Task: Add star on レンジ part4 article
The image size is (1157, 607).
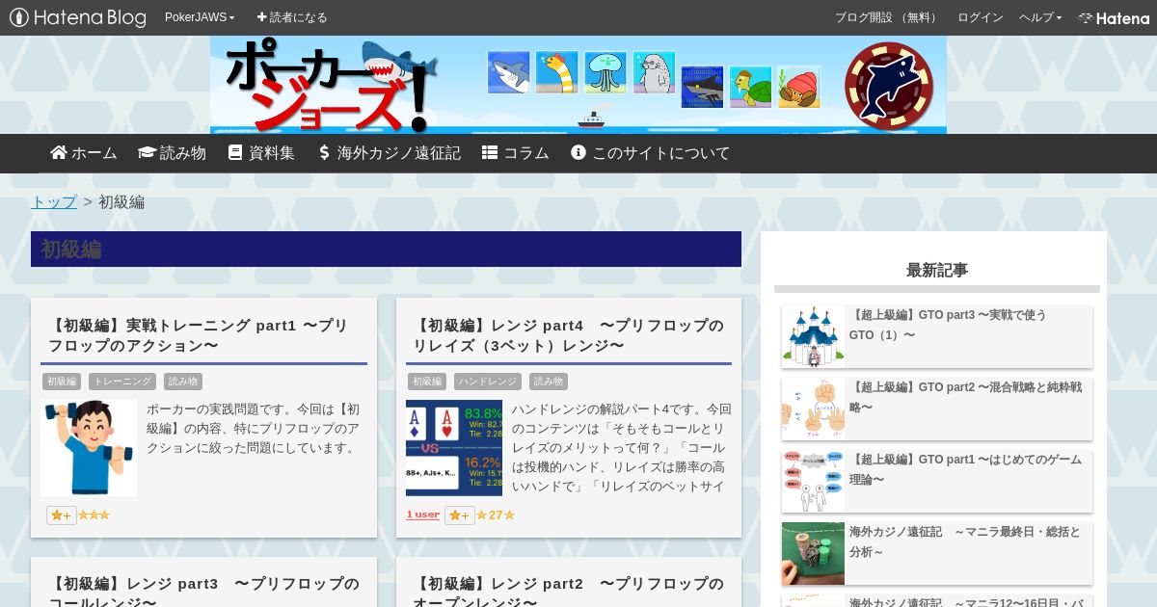Action: (459, 515)
